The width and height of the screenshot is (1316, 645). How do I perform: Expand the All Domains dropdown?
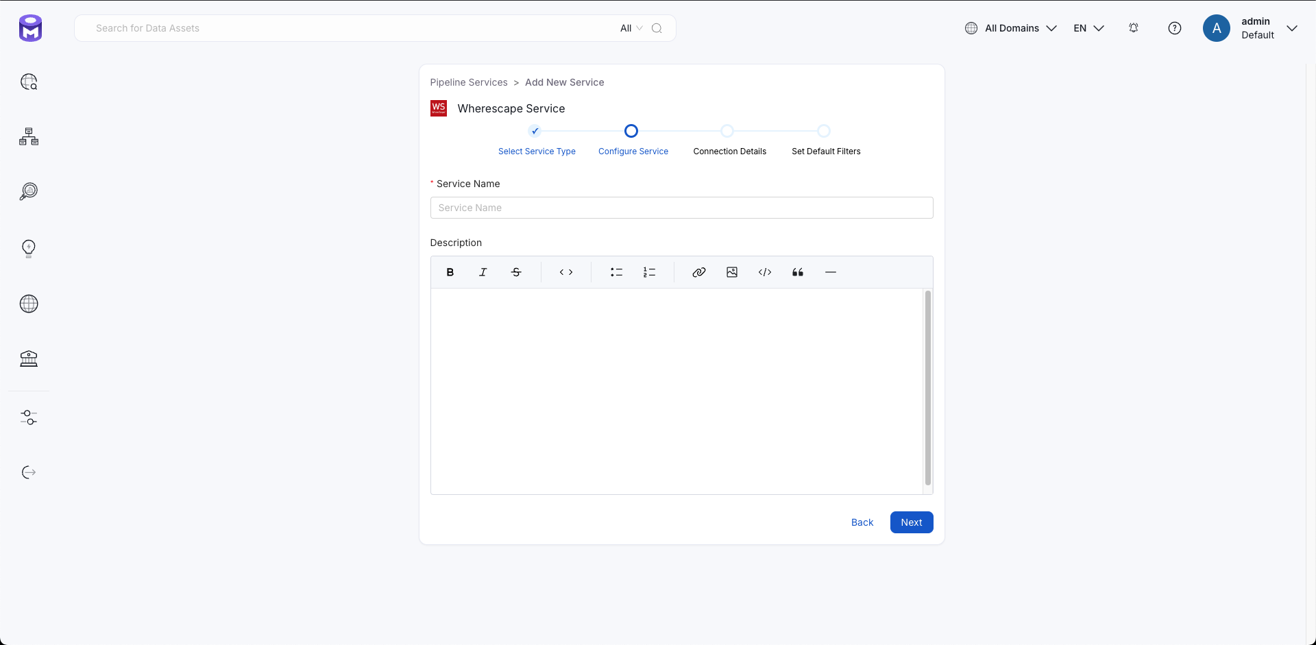click(x=1011, y=28)
